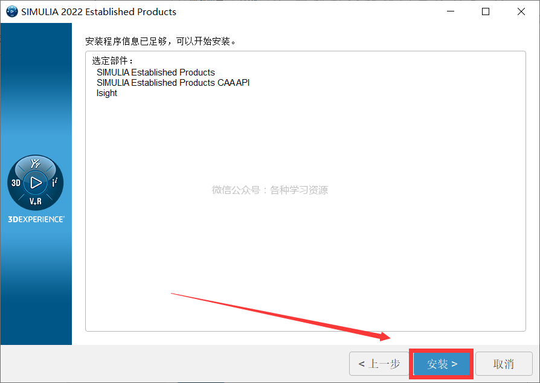The width and height of the screenshot is (540, 383).
Task: Select 'SIMULIA Established Products CAA API' line
Action: coord(173,83)
